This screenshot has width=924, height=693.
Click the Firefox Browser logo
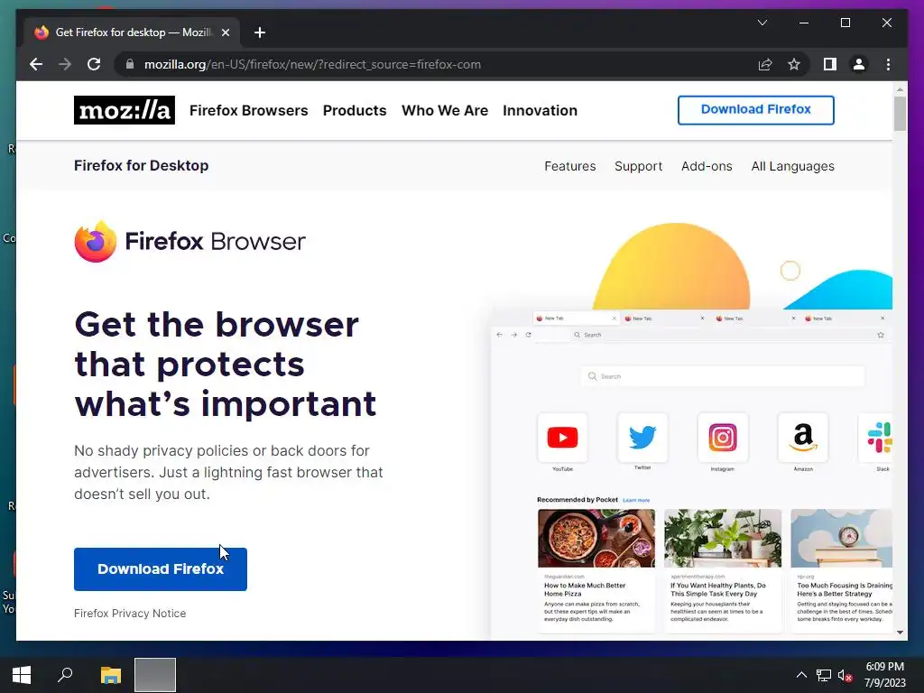pos(189,241)
